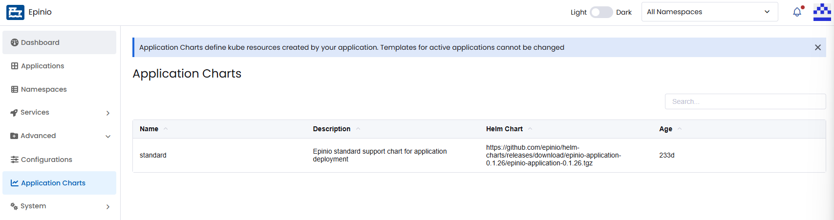834x220 pixels.
Task: Click the Applications grid icon
Action: (15, 66)
